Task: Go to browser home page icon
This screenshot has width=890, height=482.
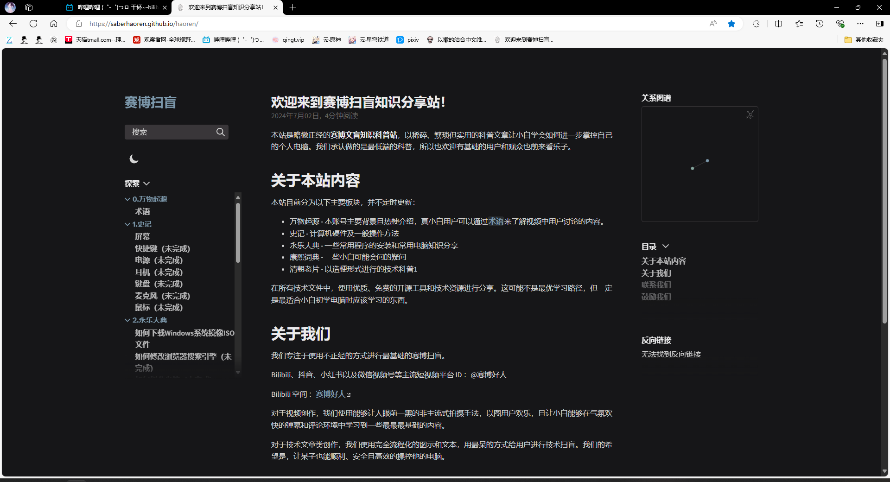Action: click(x=54, y=24)
